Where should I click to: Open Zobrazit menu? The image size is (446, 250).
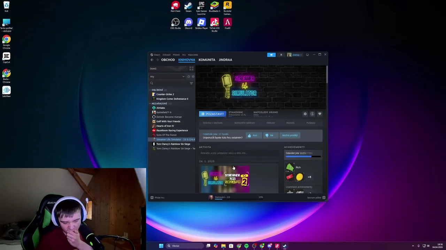(x=166, y=55)
